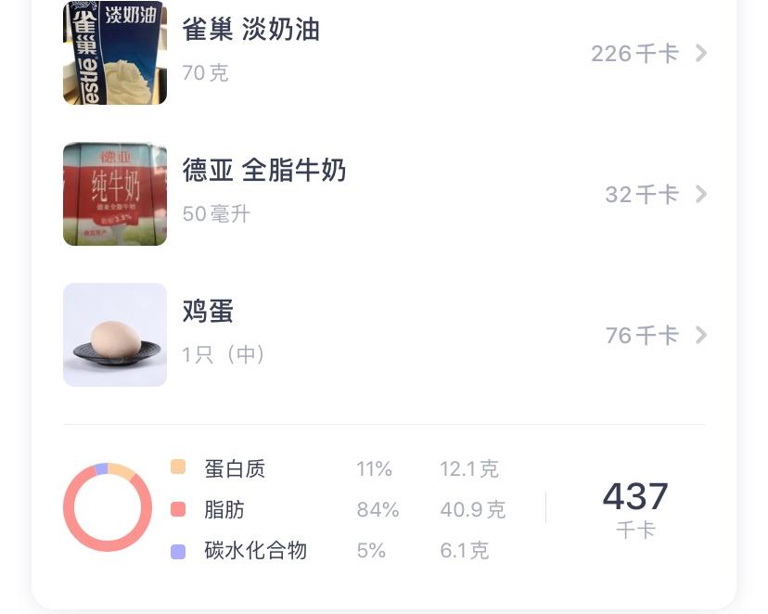The image size is (768, 614).
Task: Click the 德亚 全脂牛奶 food name
Action: click(264, 171)
